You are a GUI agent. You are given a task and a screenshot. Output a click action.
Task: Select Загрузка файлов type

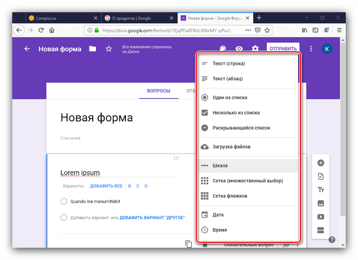pos(248,147)
